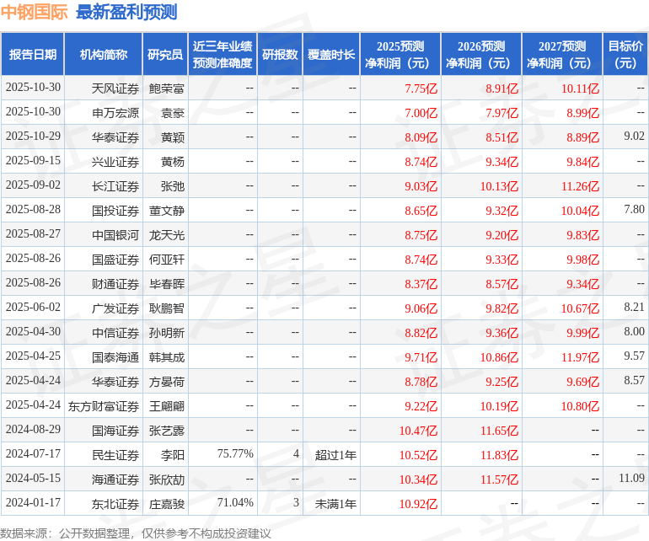Screen dimensions: 649x541
Task: Click the 最新盈利预测 heading
Action: pos(126,12)
